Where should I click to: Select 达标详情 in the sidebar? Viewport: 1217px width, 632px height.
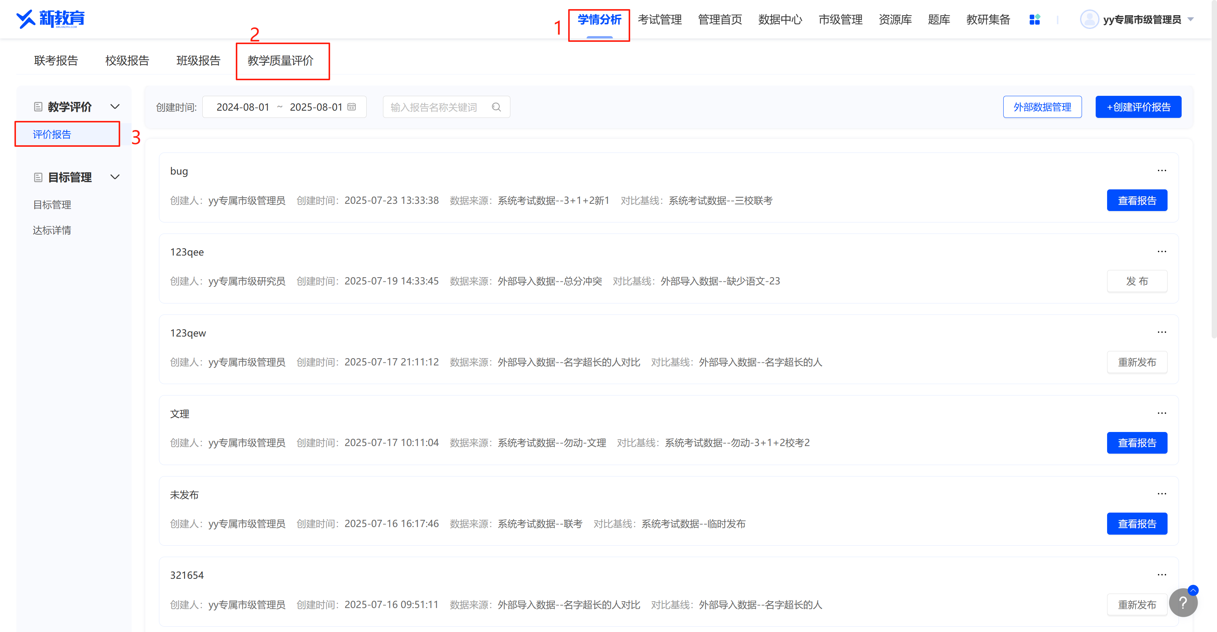point(52,230)
